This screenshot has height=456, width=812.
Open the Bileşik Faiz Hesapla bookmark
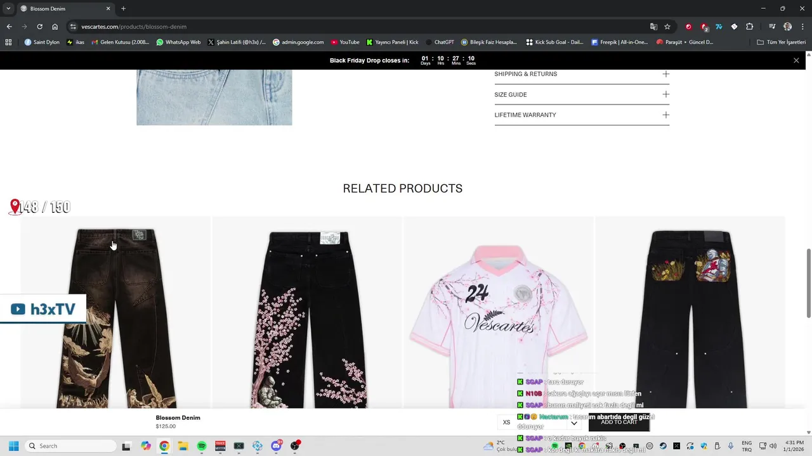tap(489, 42)
